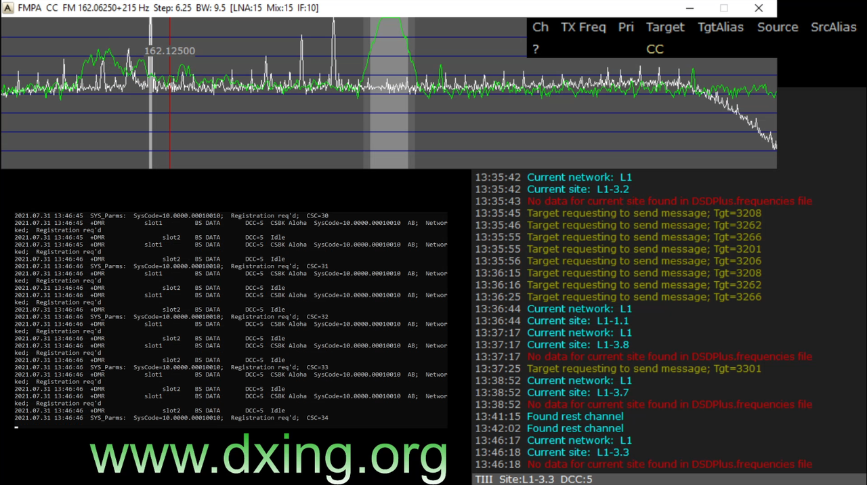Click the Source column header

[778, 27]
